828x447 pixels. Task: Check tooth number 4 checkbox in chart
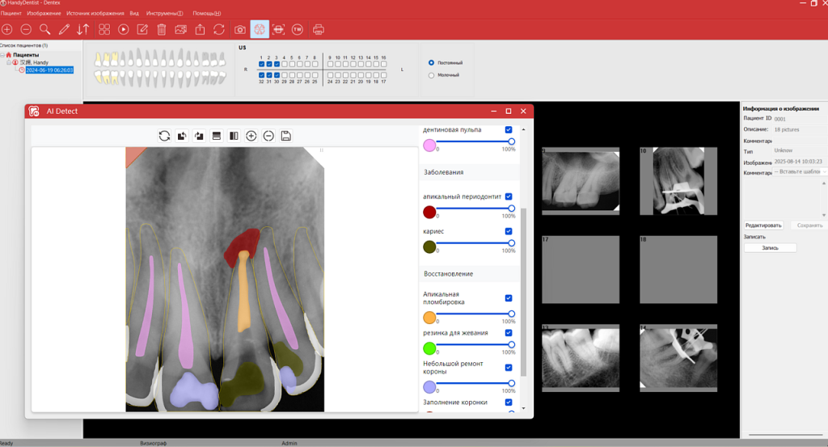[x=285, y=64]
